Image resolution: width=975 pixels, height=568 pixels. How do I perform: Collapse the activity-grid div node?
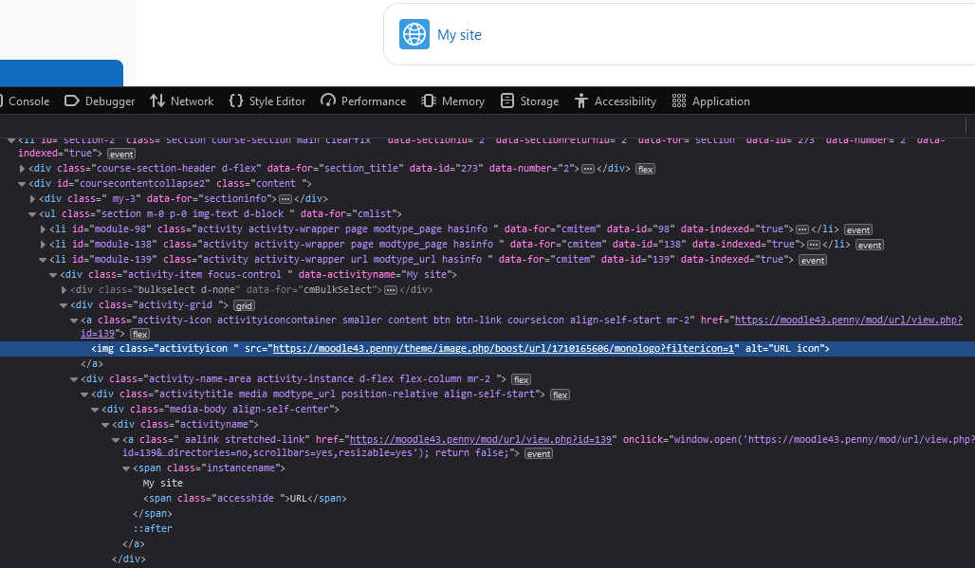(x=64, y=305)
